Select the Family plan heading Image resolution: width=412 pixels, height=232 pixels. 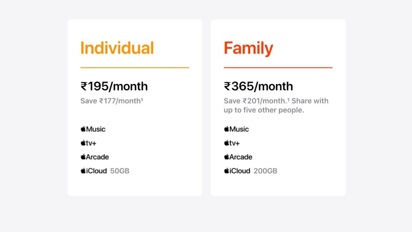pos(248,48)
